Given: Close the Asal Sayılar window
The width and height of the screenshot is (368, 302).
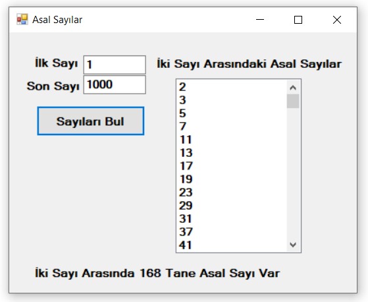Looking at the screenshot, I should tap(337, 20).
